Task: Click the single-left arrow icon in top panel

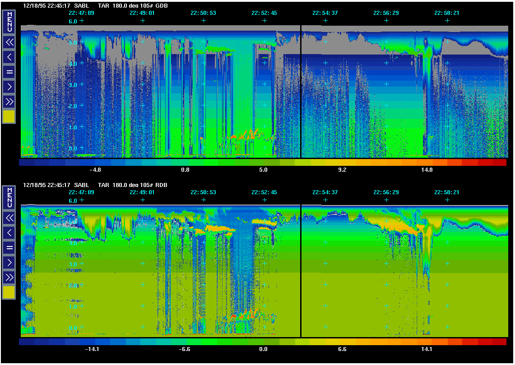Action: (9, 57)
